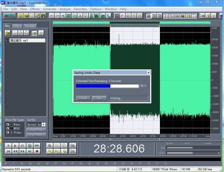Screen dimensions: 224x172
Task: Click the Rewind transport button
Action: (x=15, y=151)
